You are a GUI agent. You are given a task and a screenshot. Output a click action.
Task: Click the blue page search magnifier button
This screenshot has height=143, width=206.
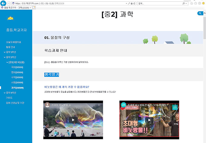[x=200, y=13]
